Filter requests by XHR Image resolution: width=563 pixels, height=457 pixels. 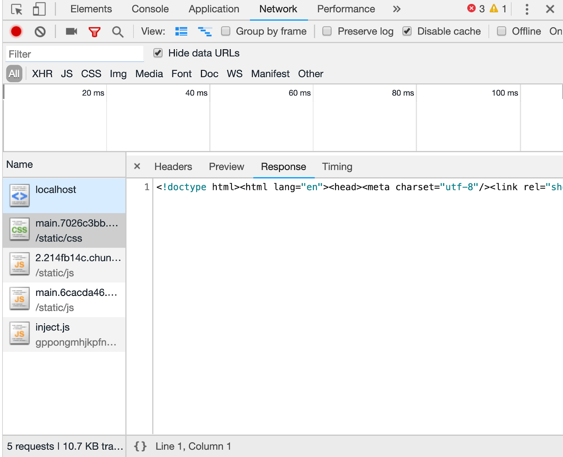42,74
